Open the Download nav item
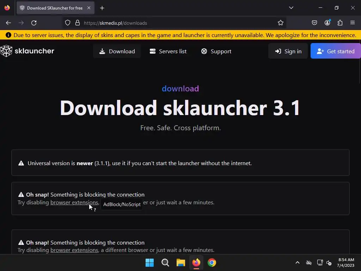 click(x=117, y=51)
